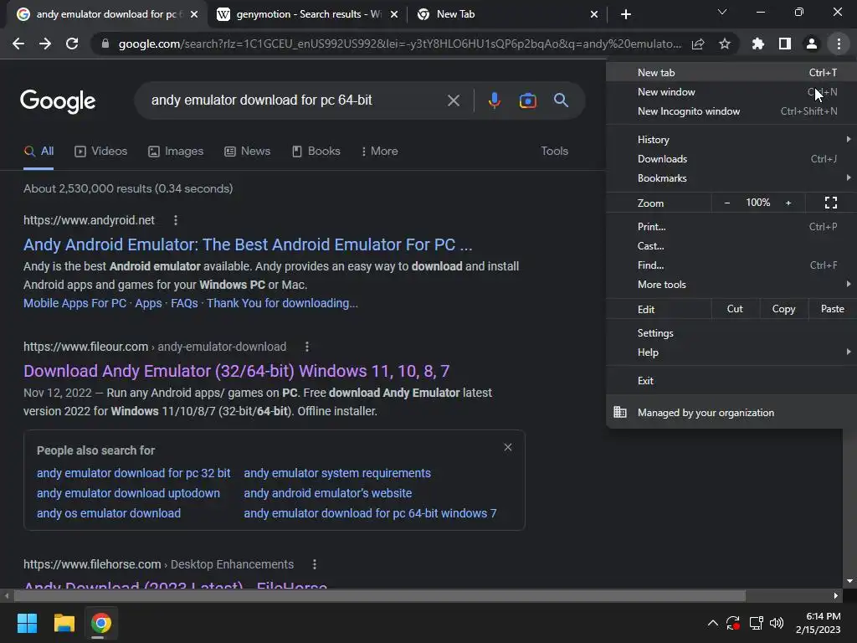Open the tab search chevron
Image resolution: width=857 pixels, height=643 pixels.
coord(722,12)
